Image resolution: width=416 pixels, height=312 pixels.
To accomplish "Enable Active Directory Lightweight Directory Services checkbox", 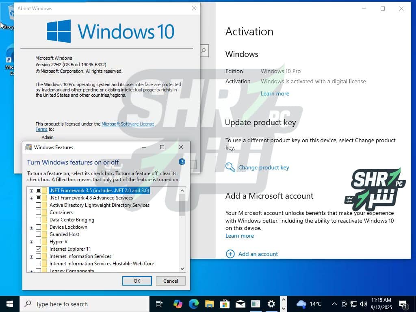I will pos(38,205).
